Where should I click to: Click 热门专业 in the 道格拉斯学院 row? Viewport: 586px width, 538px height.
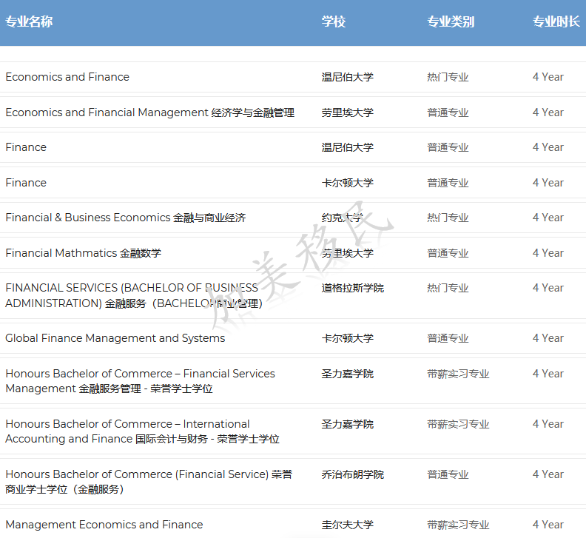click(448, 288)
